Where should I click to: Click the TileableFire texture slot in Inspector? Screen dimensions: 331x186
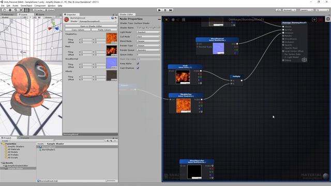pyautogui.click(x=112, y=38)
